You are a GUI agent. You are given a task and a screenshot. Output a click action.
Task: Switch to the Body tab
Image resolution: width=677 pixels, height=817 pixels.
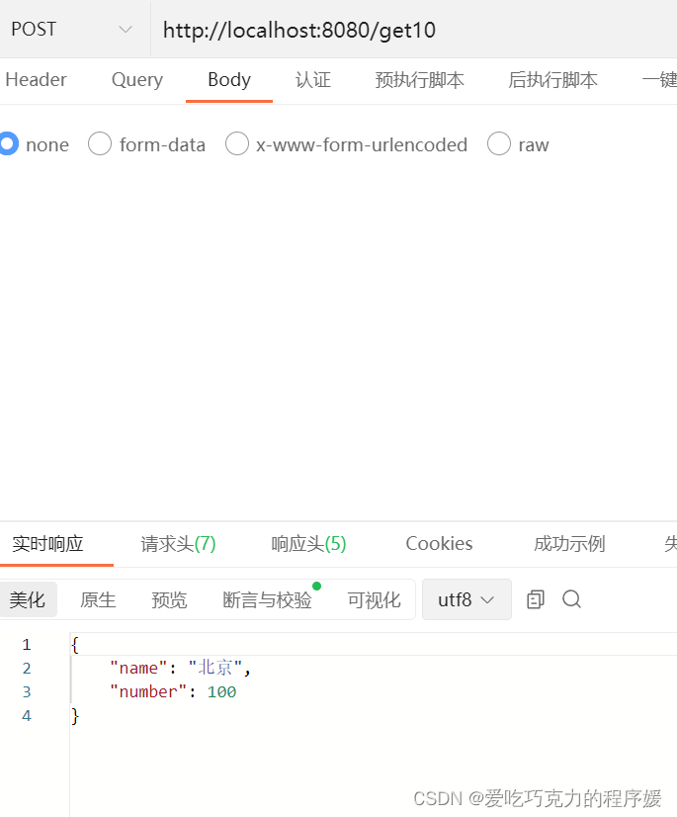(229, 80)
